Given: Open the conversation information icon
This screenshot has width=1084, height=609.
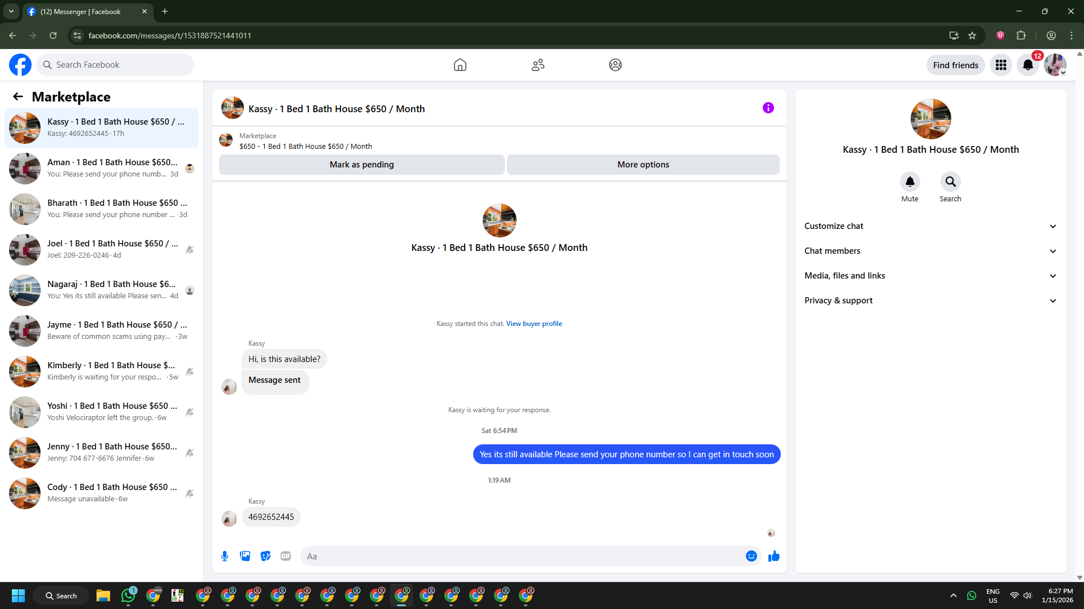Looking at the screenshot, I should (x=768, y=108).
